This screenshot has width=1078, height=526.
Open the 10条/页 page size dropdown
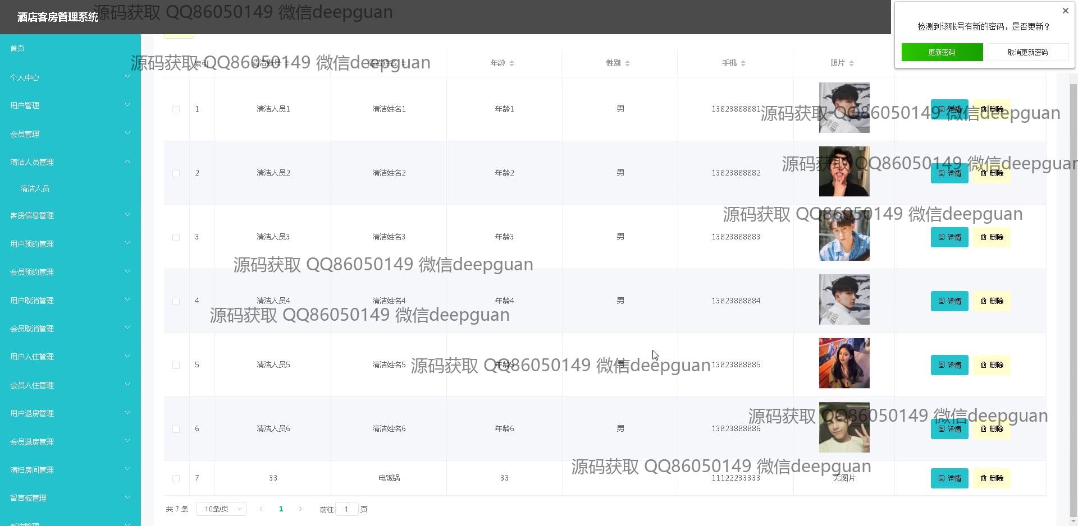click(x=221, y=509)
